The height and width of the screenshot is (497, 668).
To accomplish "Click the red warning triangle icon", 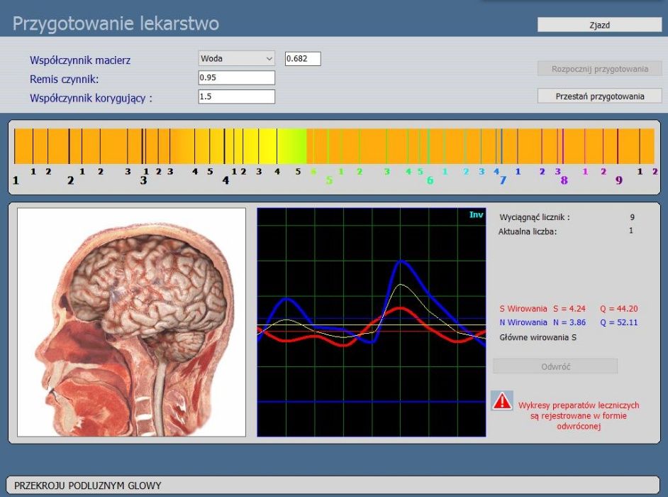I will point(502,401).
